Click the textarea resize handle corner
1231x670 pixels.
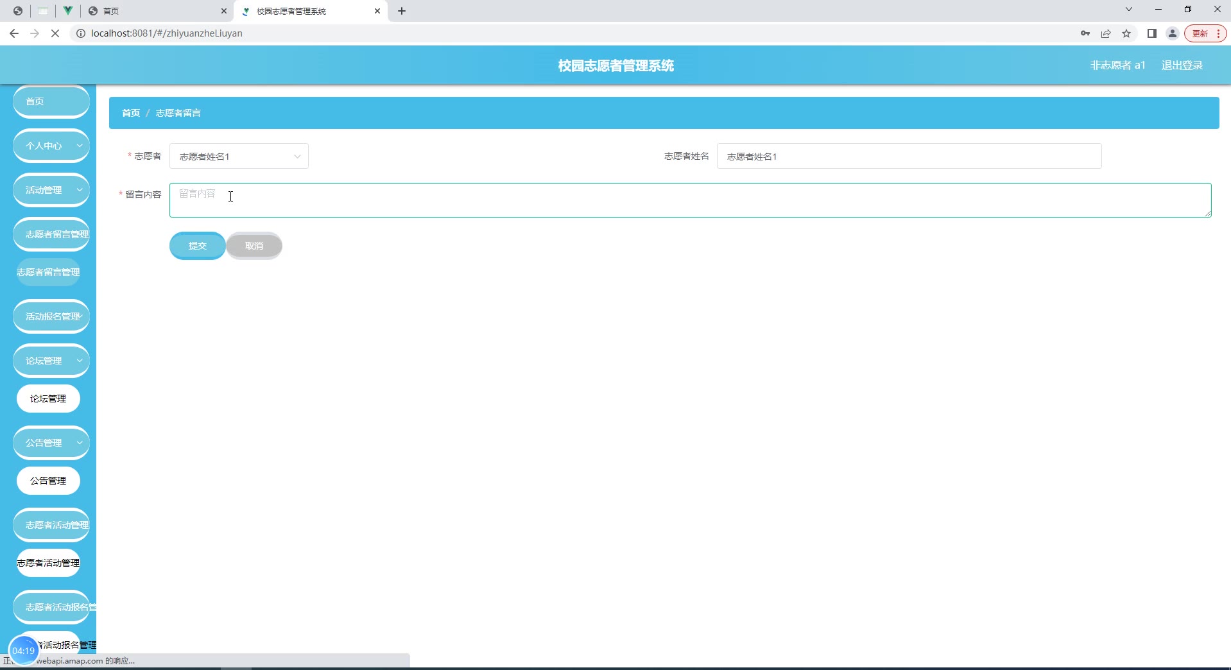tap(1208, 214)
